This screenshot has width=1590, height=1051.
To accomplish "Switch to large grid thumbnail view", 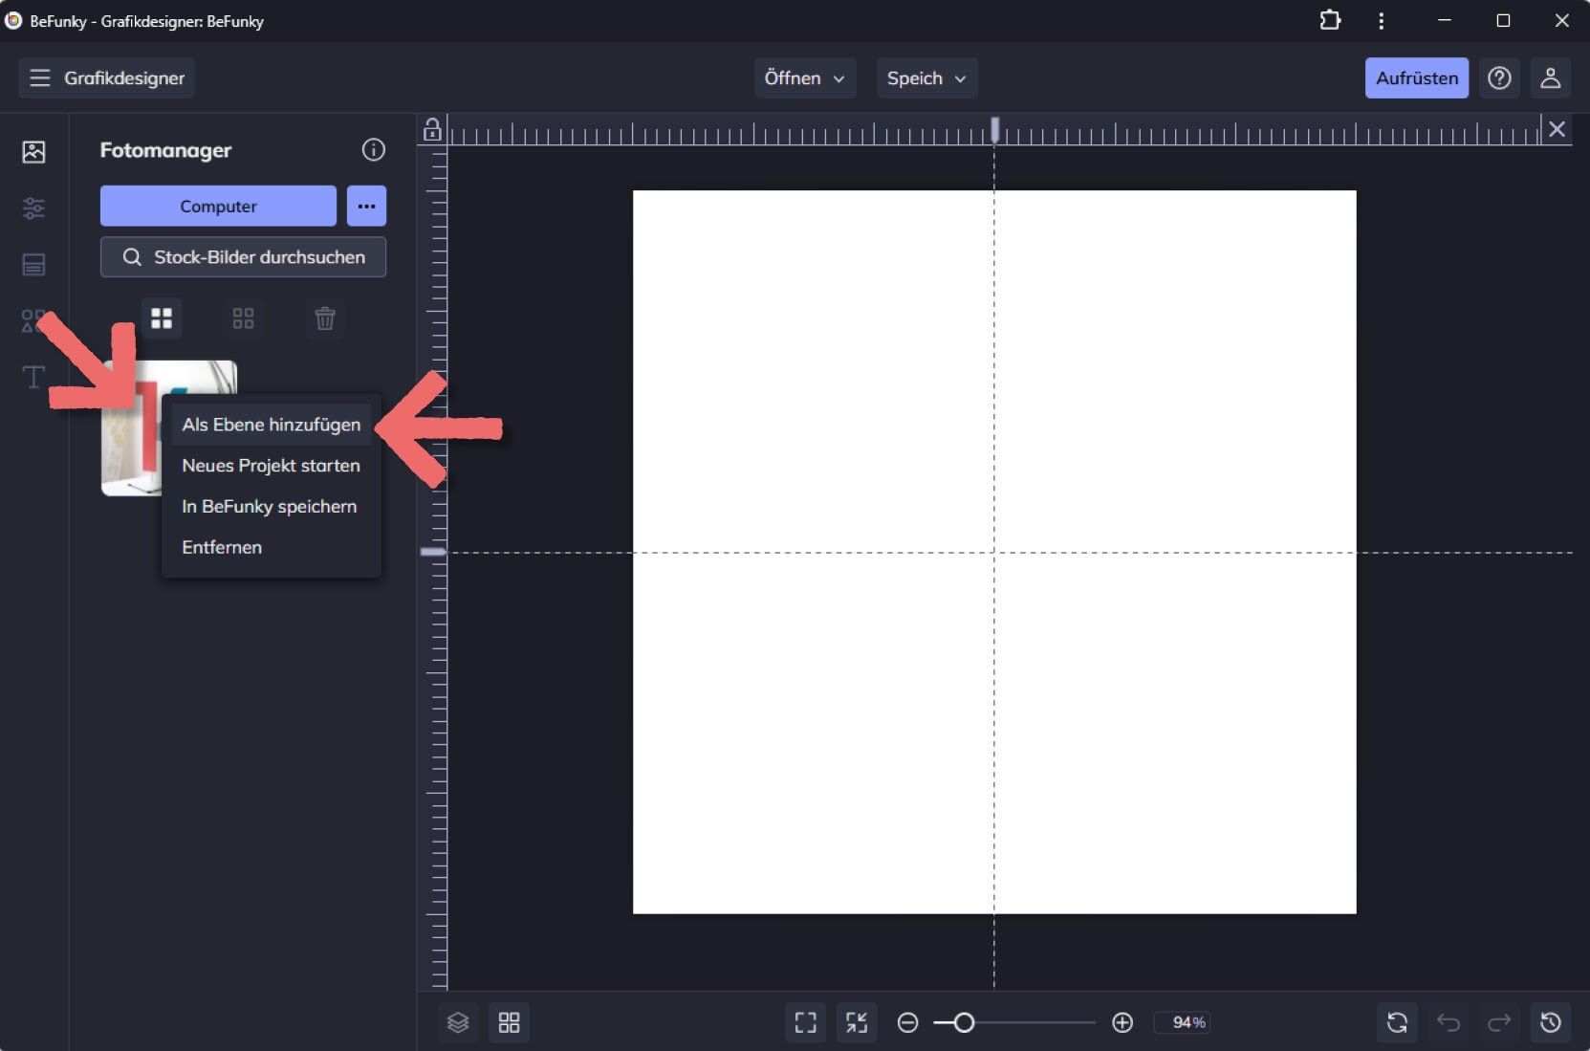I will pyautogui.click(x=162, y=317).
